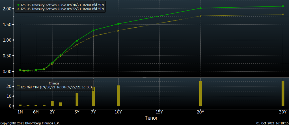Screen dimensions: 289x125
Task: Click the 7Y tenor axis label
Action: point(93,112)
